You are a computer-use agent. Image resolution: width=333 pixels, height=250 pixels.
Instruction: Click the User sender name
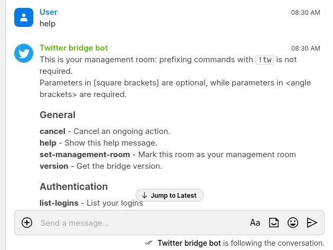click(49, 12)
